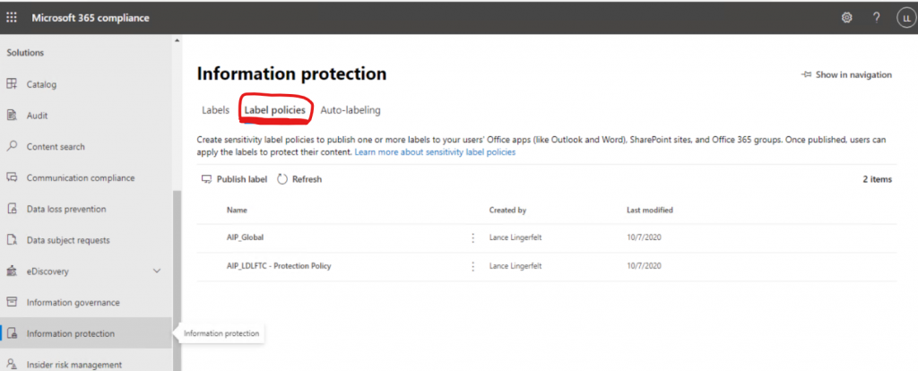Switch to the Labels tab
The image size is (918, 371).
point(215,110)
